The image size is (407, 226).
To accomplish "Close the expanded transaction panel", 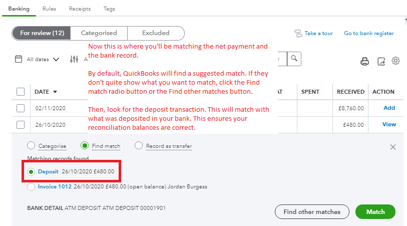I will tap(393, 147).
